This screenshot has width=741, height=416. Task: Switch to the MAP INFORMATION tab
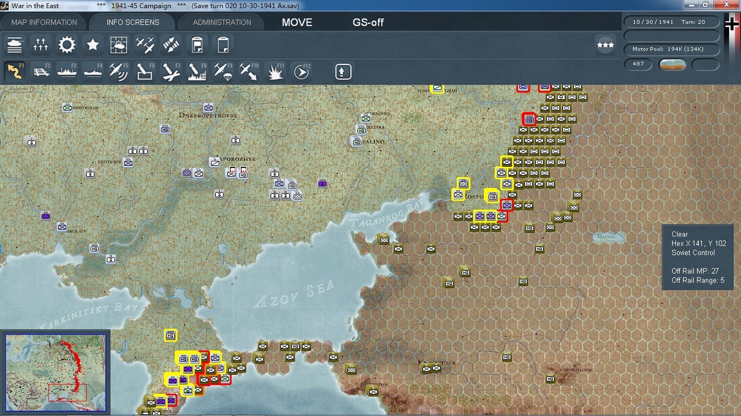[44, 22]
